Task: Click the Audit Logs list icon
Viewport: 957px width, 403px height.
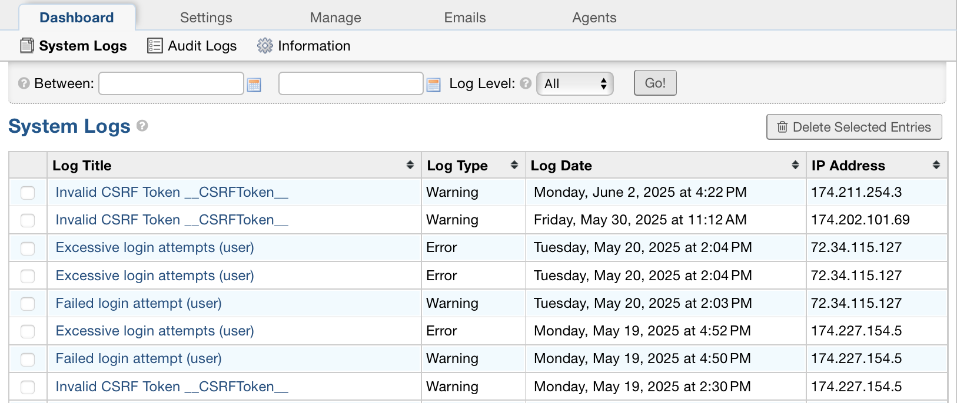Action: (155, 46)
